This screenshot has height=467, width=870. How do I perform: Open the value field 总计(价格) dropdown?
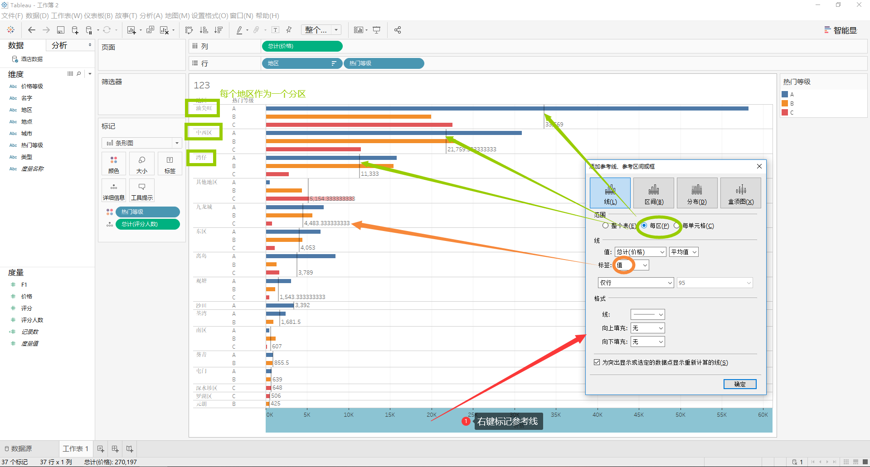point(641,252)
